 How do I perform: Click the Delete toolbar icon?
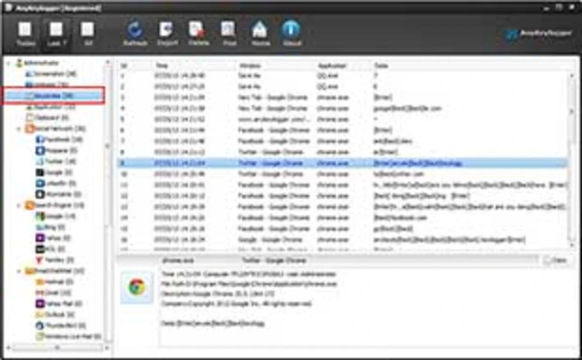point(198,34)
